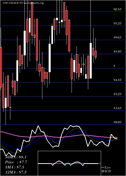Click the last red candlestick on the right
The height and width of the screenshot is (176, 126).
tap(96, 54)
